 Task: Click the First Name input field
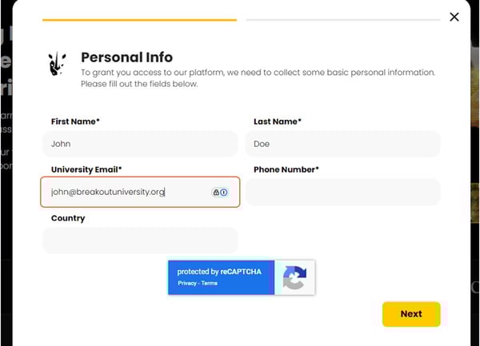[140, 144]
